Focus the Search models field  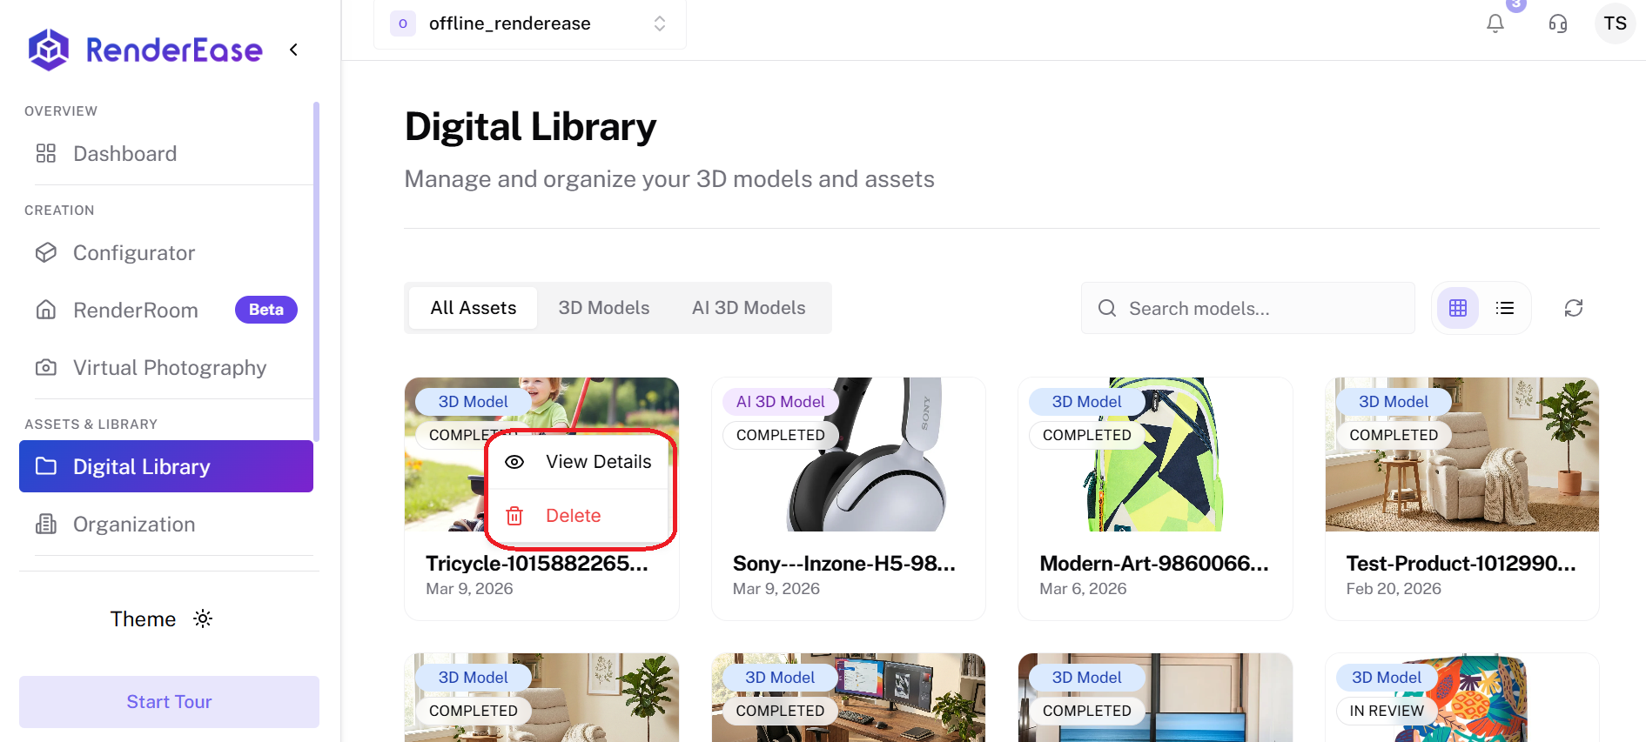tap(1248, 308)
